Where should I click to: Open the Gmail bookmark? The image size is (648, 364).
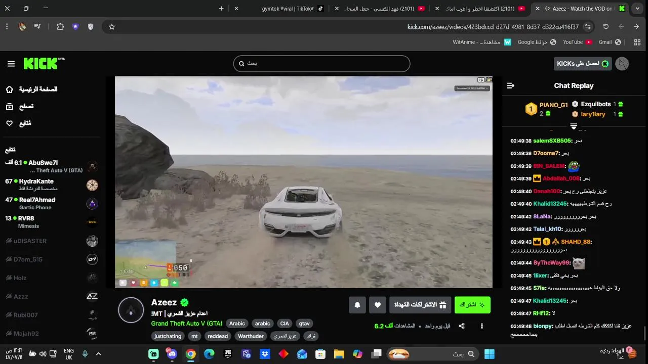coord(610,42)
